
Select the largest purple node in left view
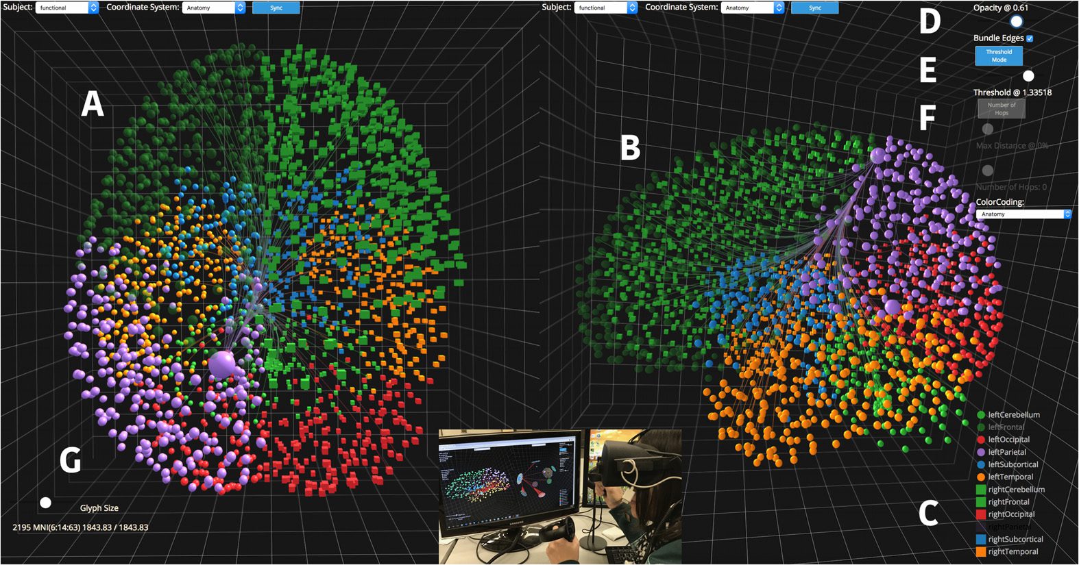221,364
